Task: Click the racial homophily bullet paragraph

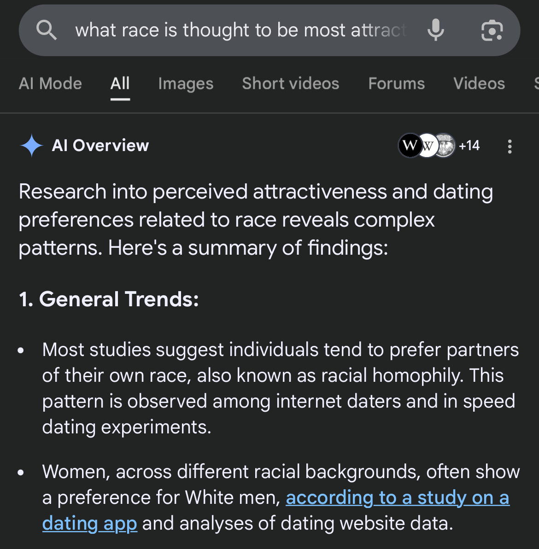Action: tap(280, 388)
